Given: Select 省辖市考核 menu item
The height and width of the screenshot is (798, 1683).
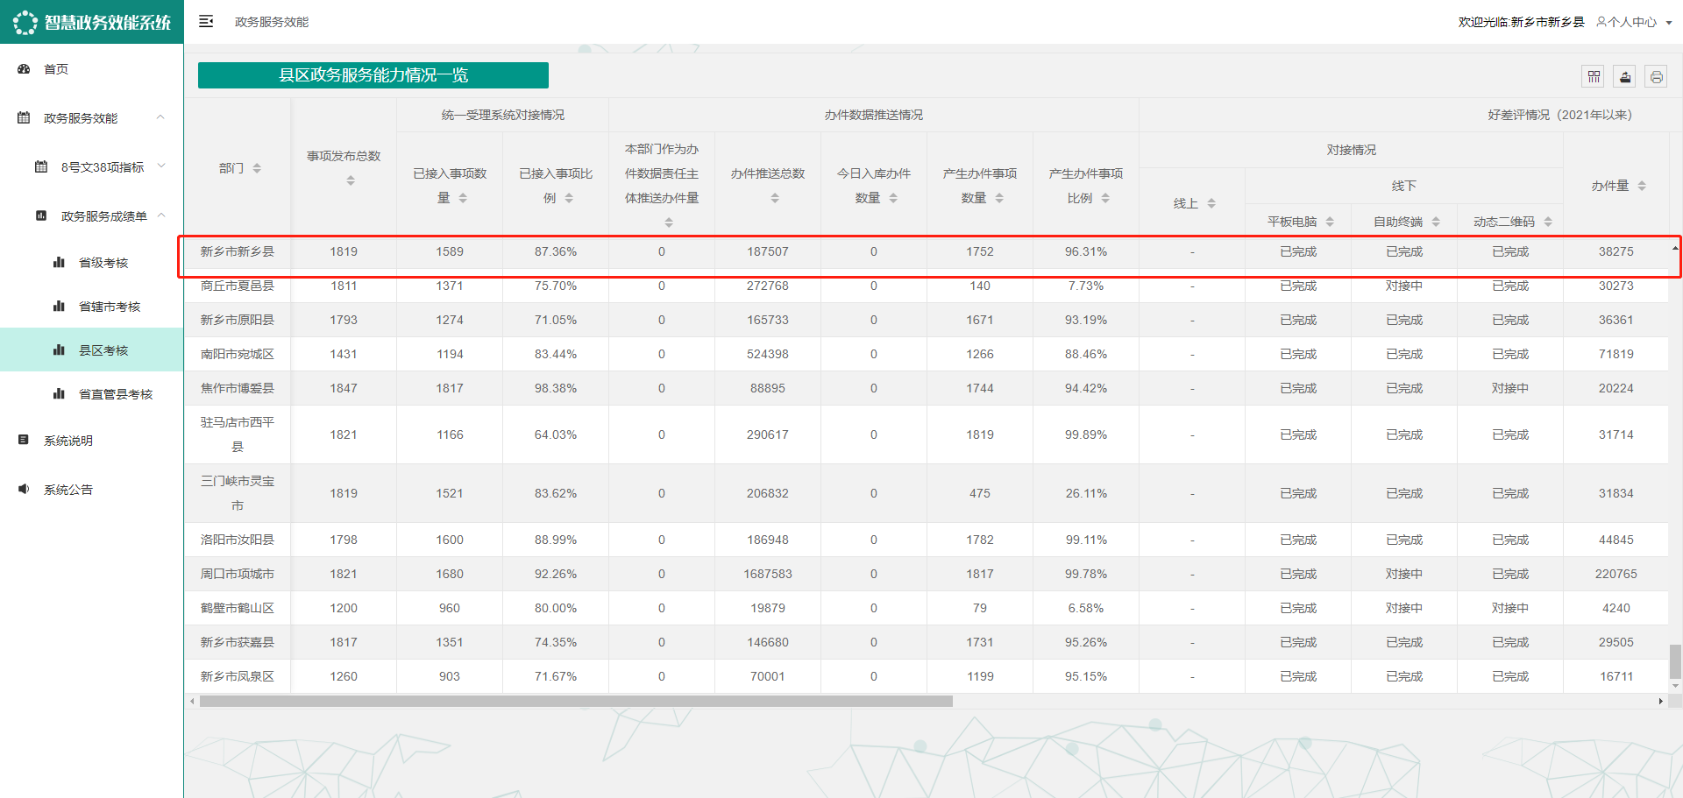Looking at the screenshot, I should click(x=109, y=307).
